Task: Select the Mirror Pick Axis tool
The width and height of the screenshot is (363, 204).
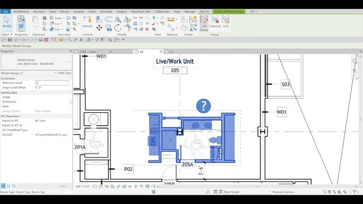Action: point(117,19)
